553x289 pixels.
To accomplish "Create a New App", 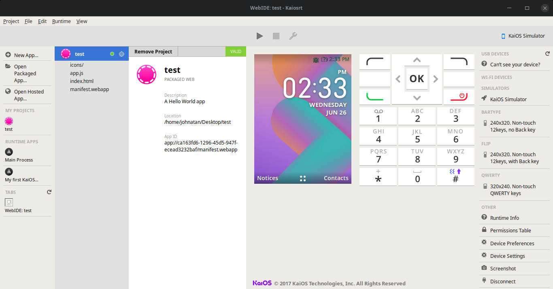I will pos(26,55).
